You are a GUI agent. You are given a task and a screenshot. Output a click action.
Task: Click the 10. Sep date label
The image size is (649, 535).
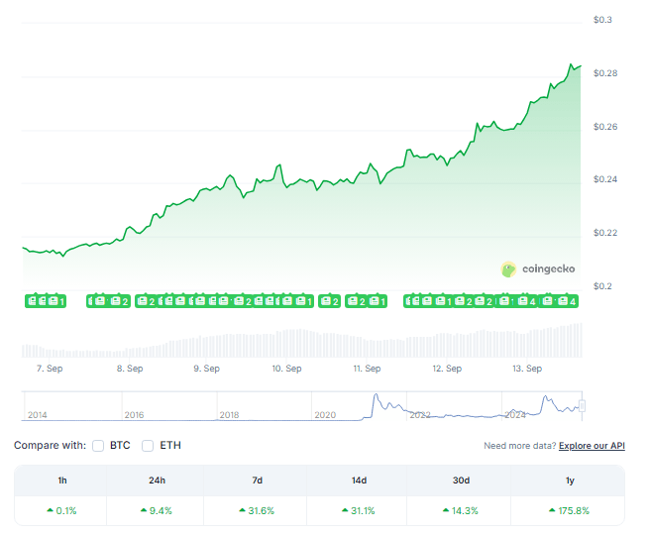click(x=286, y=369)
